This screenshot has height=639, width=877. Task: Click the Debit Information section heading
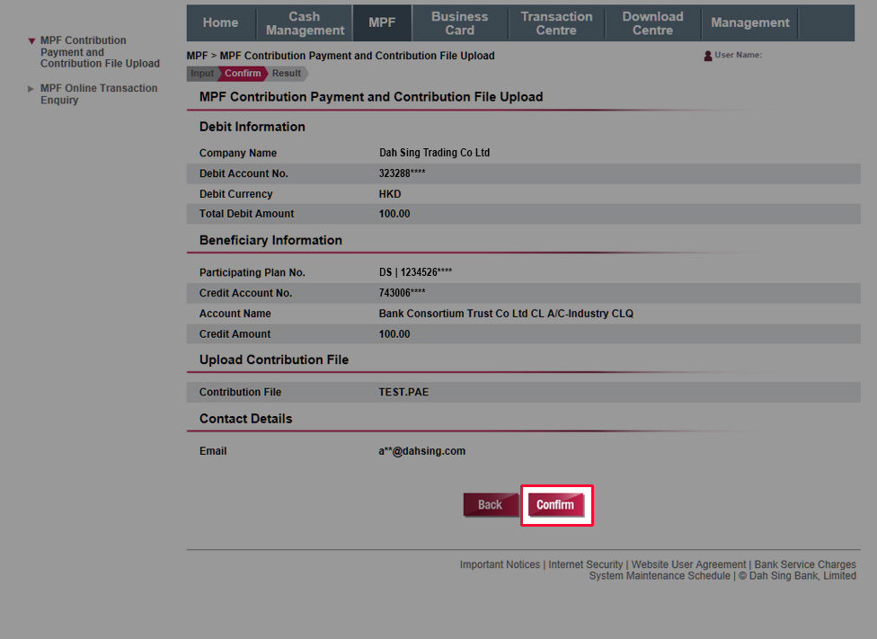click(252, 127)
